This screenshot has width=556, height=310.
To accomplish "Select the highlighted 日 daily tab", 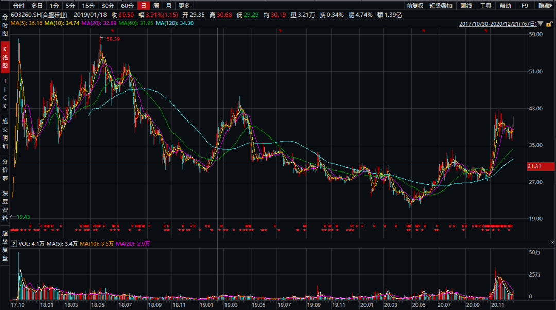I will (143, 6).
